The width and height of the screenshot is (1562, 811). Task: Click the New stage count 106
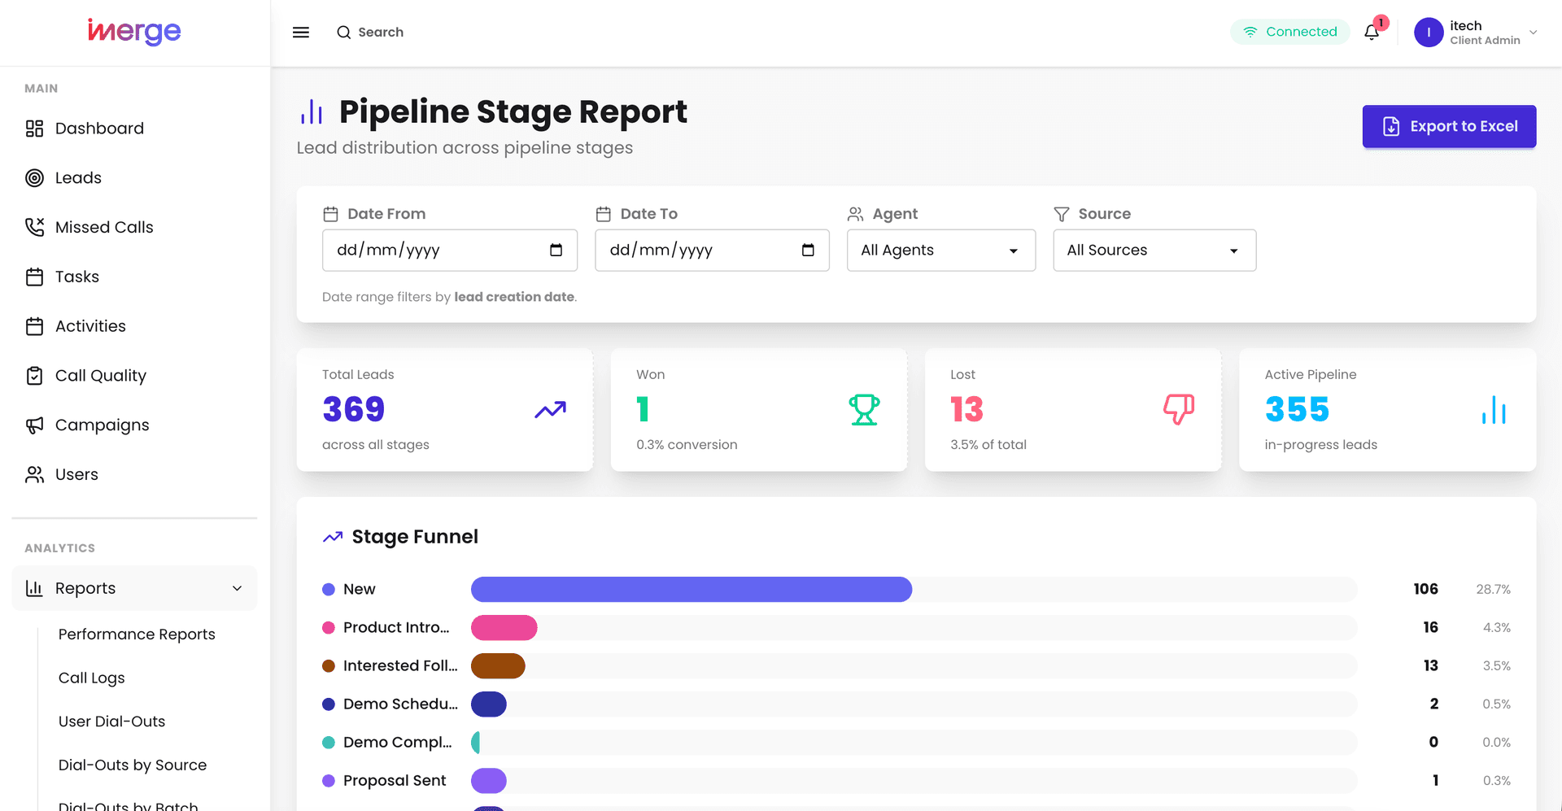[x=1425, y=589]
